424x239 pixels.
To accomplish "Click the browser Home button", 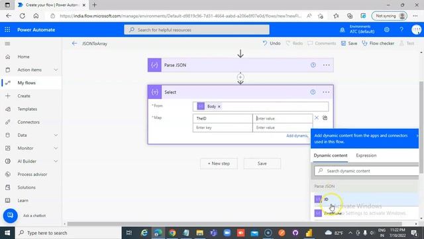I will pos(36,16).
